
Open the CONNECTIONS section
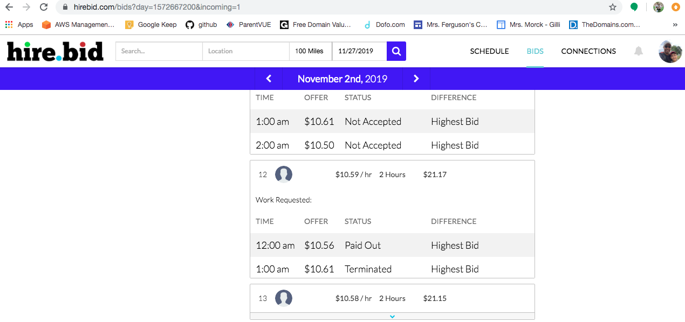[588, 51]
